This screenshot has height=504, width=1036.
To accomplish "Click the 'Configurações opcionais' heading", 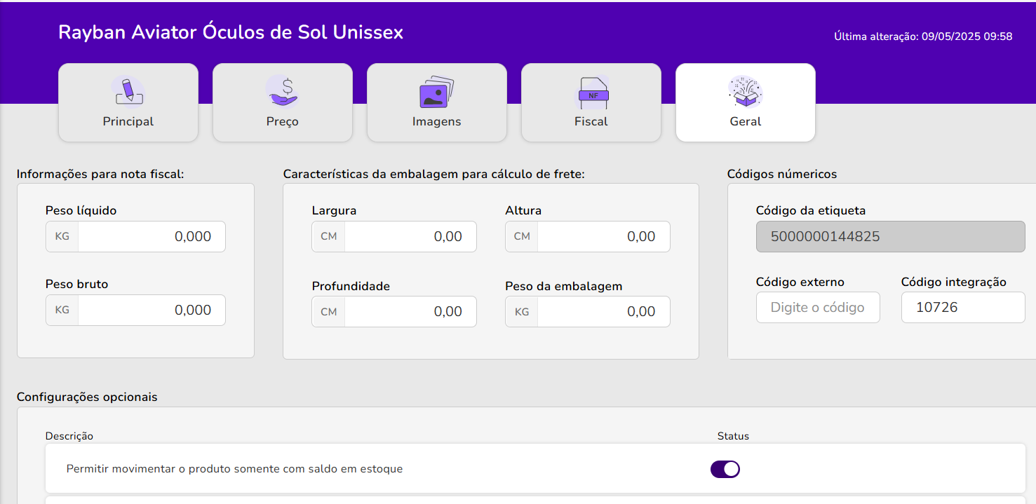I will click(x=87, y=397).
